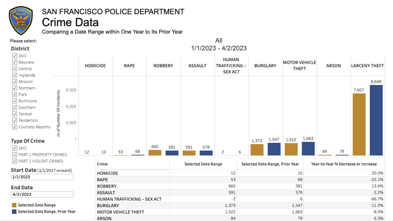Click the blue Prior Year legend swatch
This screenshot has height=221, width=393.
pos(14,212)
